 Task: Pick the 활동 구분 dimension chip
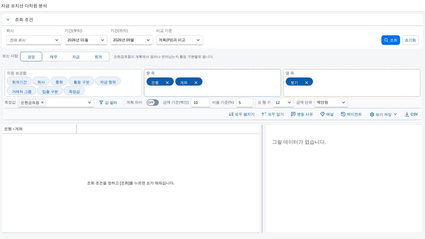(81, 82)
